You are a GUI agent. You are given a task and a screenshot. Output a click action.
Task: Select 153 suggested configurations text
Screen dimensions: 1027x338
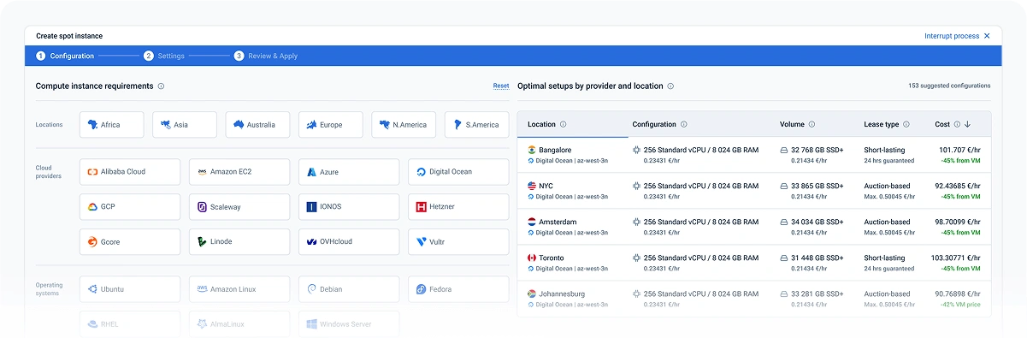[949, 86]
